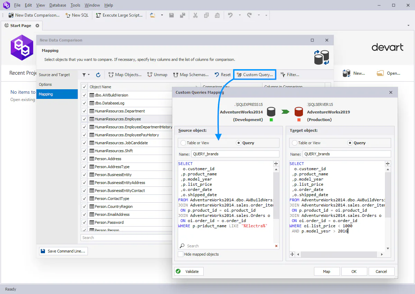Click the Save toolbar icon
The height and width of the screenshot is (294, 415).
pyautogui.click(x=172, y=15)
